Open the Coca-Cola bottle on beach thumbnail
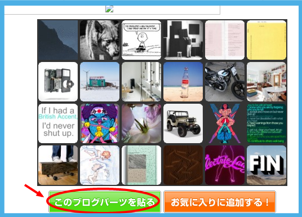302x217 pixels. (183, 82)
